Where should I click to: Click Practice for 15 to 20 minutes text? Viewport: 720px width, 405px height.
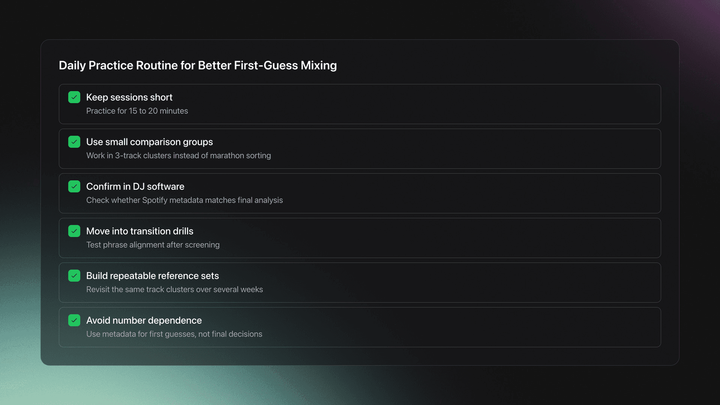pos(137,111)
